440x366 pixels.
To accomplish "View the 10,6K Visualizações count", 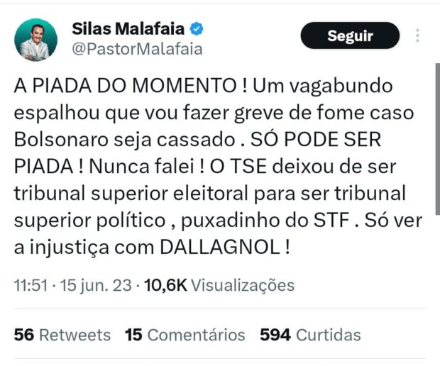I will (219, 285).
